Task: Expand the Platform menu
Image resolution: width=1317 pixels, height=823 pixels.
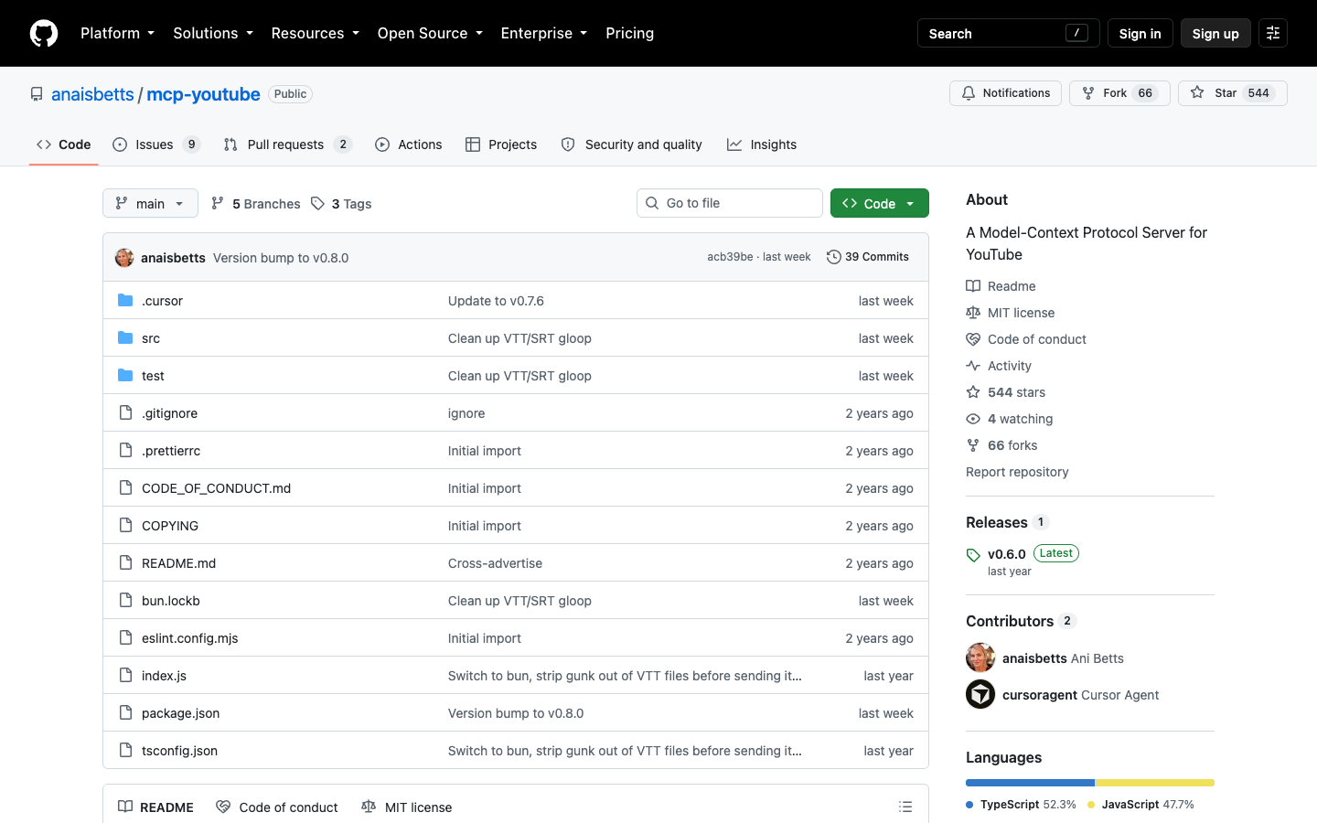Action: coord(117,33)
